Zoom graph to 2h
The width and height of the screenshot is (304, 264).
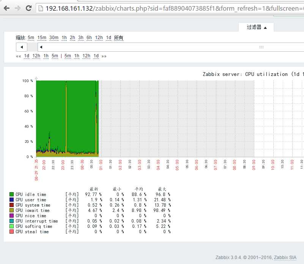(72, 38)
